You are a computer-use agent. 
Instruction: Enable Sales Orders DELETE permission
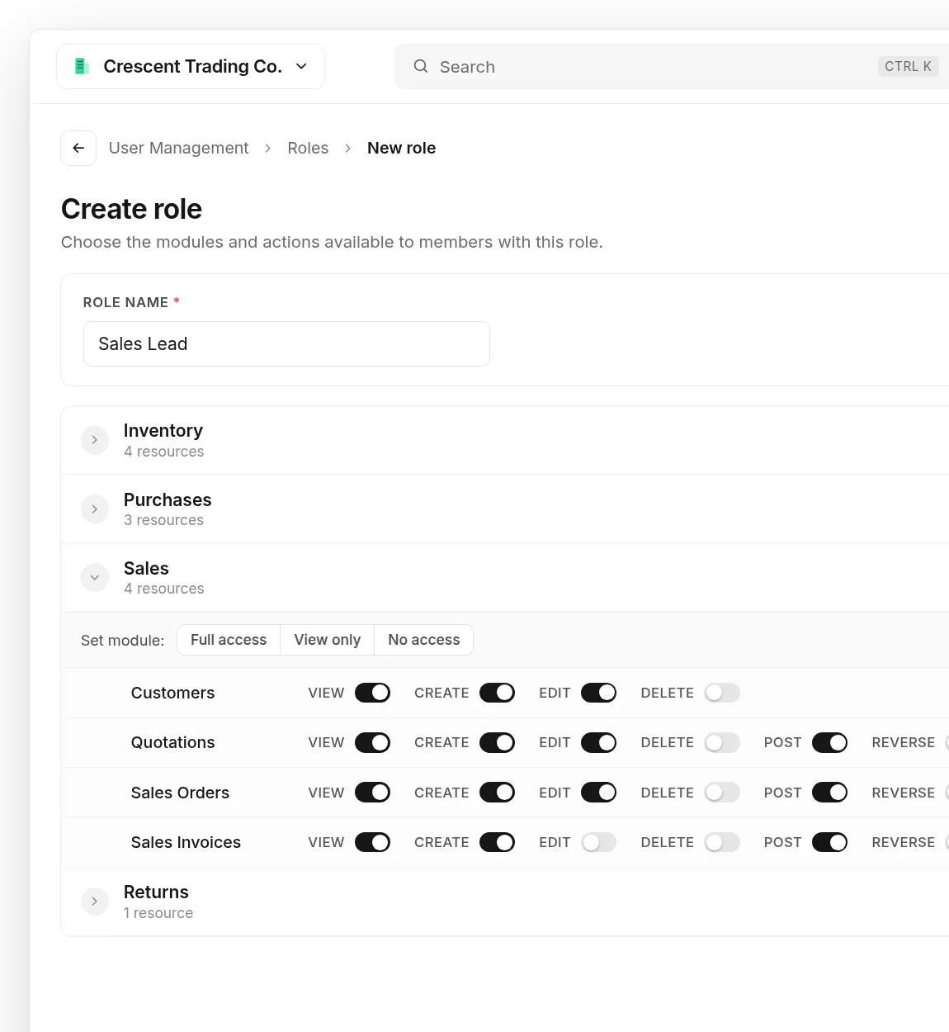[722, 793]
